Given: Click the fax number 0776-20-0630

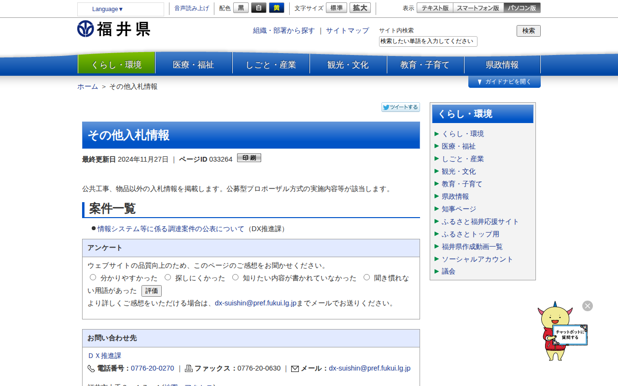Looking at the screenshot, I should (x=259, y=368).
